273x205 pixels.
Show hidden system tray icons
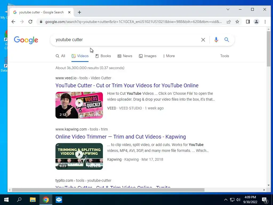[226, 200]
